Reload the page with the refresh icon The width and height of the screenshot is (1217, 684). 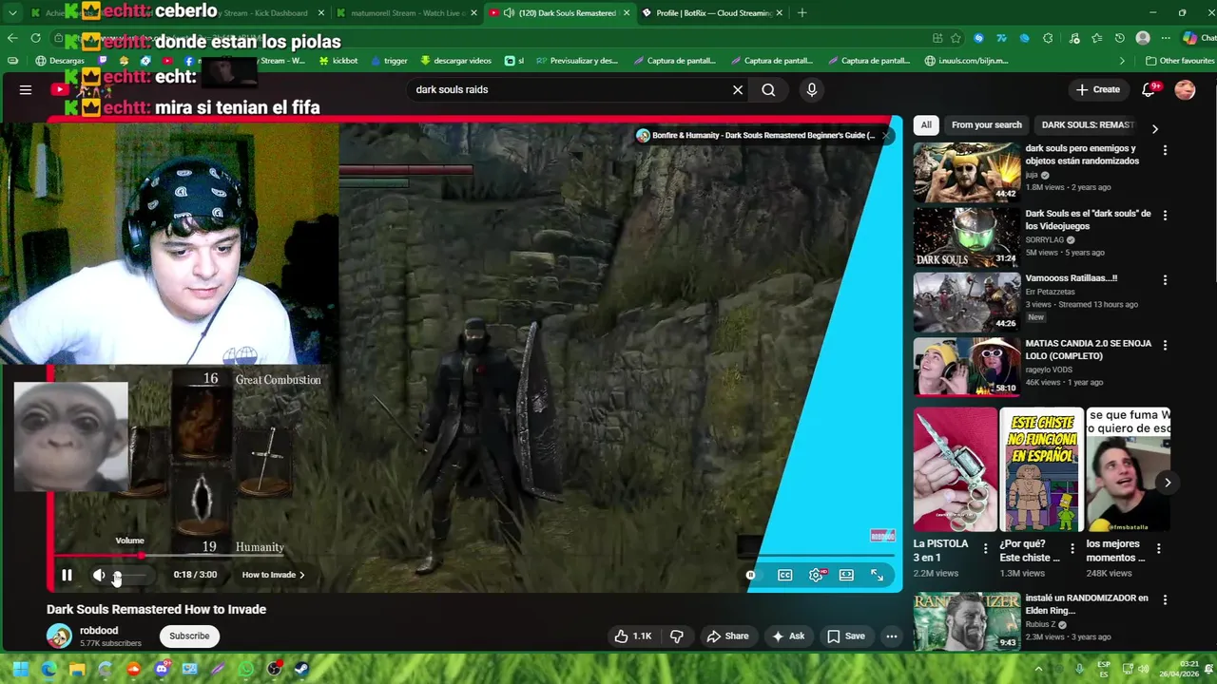[36, 38]
